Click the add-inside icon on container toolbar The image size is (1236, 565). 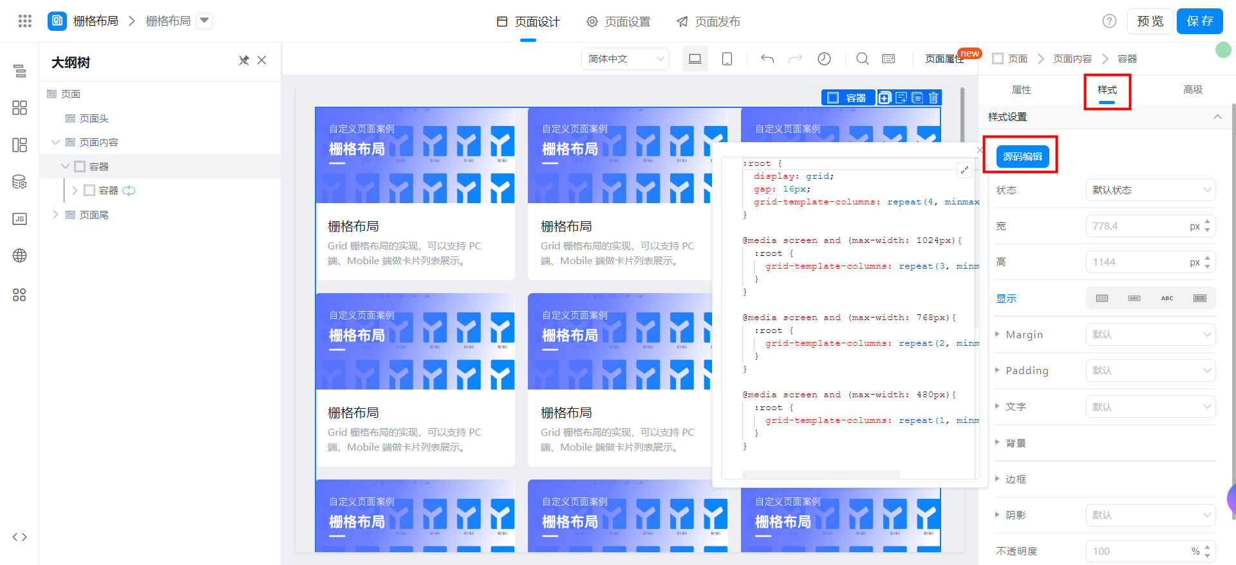click(885, 98)
